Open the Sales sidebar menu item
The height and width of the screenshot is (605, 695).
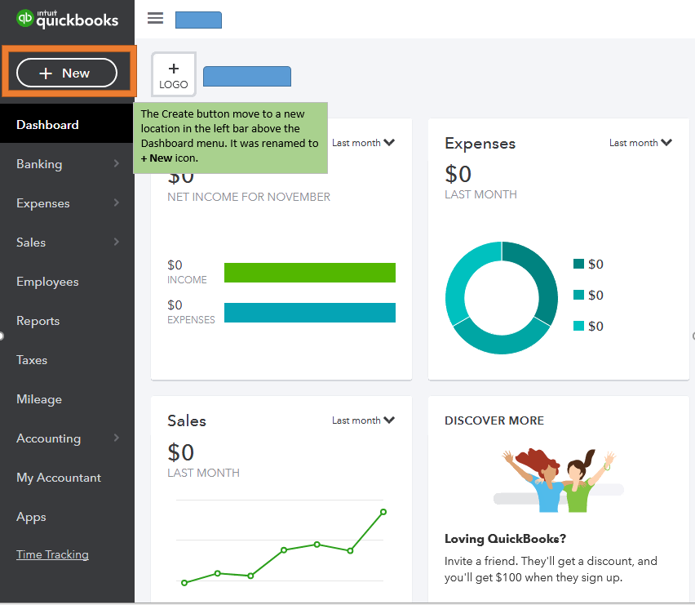point(31,242)
